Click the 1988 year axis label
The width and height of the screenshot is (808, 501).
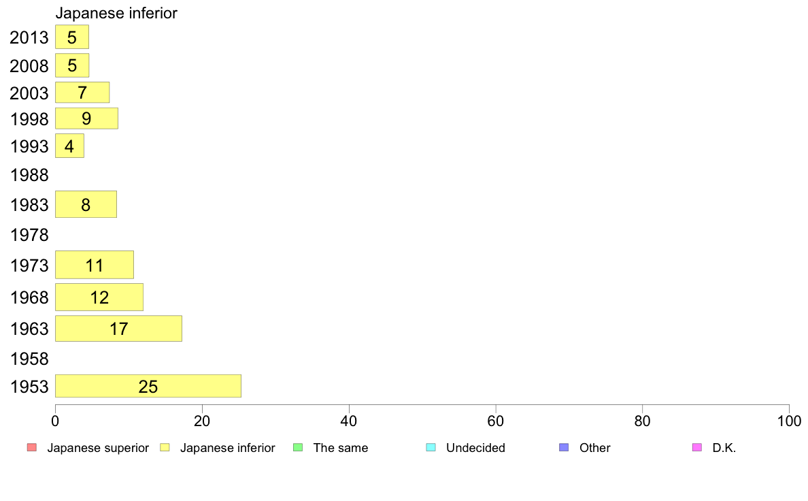point(29,176)
